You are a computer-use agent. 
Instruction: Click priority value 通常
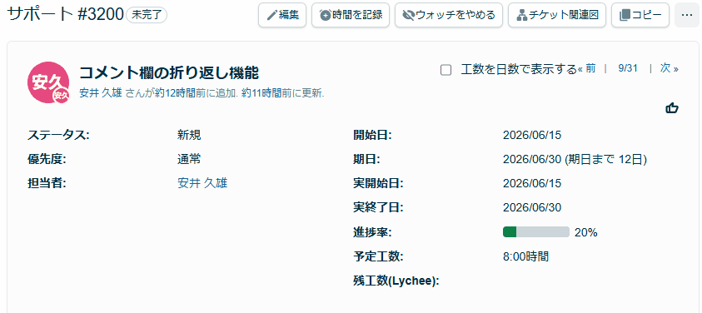[189, 159]
